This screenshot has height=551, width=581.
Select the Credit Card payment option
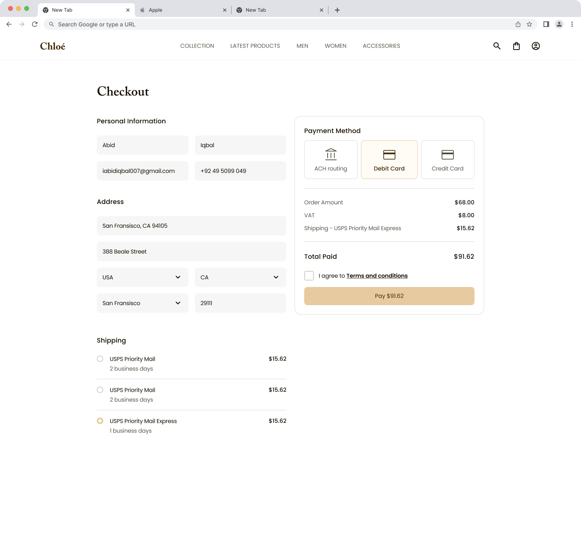click(x=447, y=159)
